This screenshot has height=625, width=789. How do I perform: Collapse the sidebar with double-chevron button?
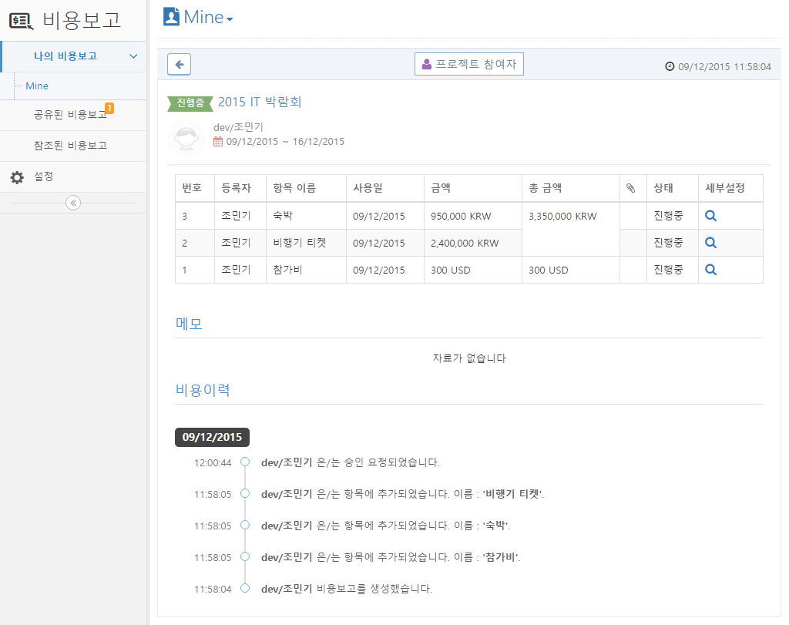click(x=73, y=203)
